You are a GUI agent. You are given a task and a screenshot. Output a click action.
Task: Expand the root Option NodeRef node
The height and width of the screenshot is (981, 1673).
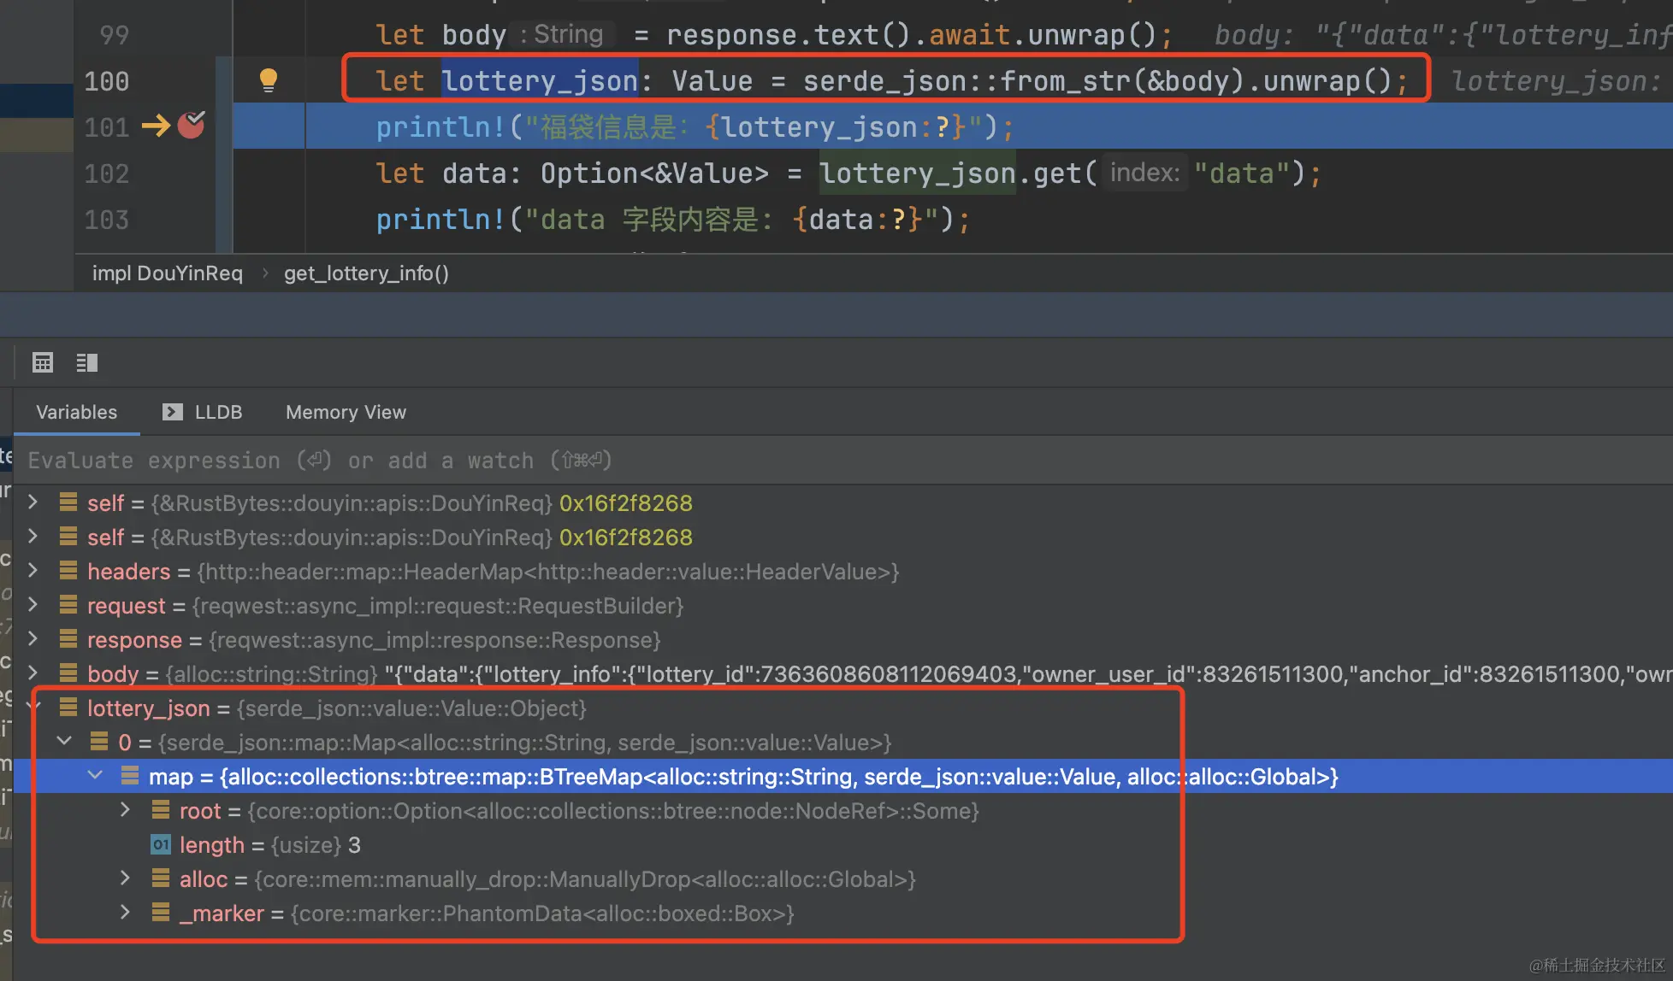click(x=125, y=810)
